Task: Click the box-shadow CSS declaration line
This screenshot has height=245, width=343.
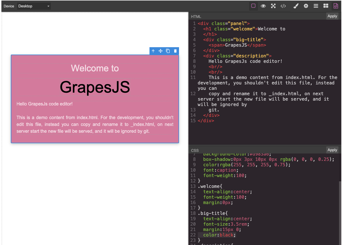Action: pyautogui.click(x=269, y=159)
